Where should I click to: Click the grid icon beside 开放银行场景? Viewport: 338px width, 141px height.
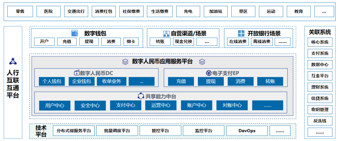241,33
